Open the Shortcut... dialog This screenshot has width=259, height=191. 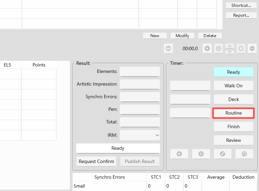click(x=241, y=5)
